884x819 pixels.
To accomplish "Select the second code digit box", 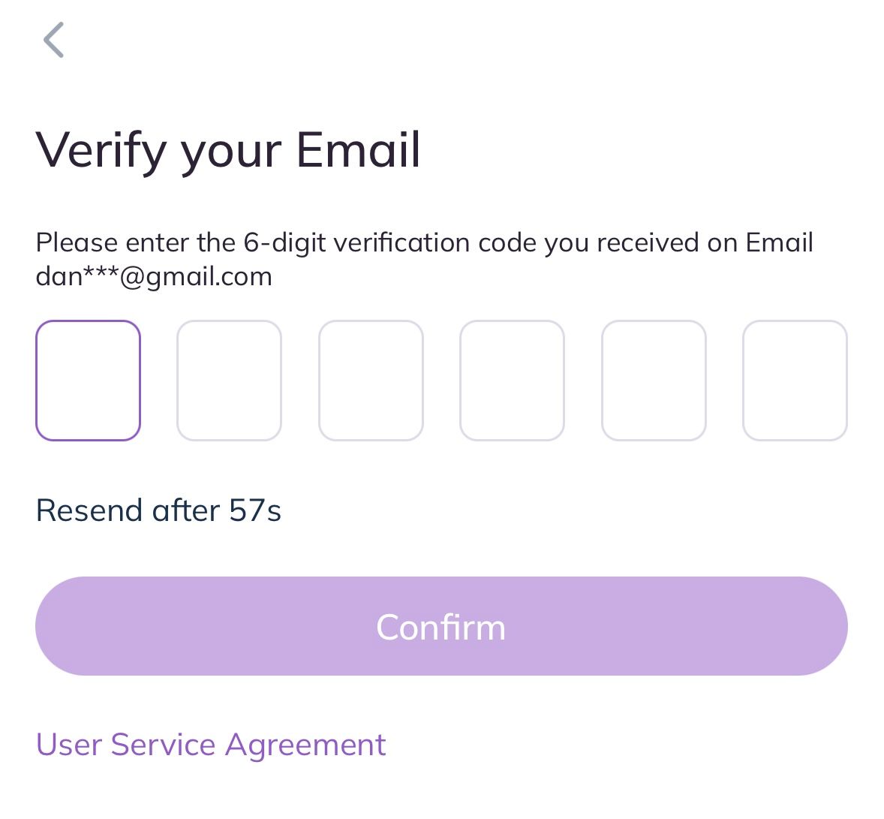I will pos(229,380).
